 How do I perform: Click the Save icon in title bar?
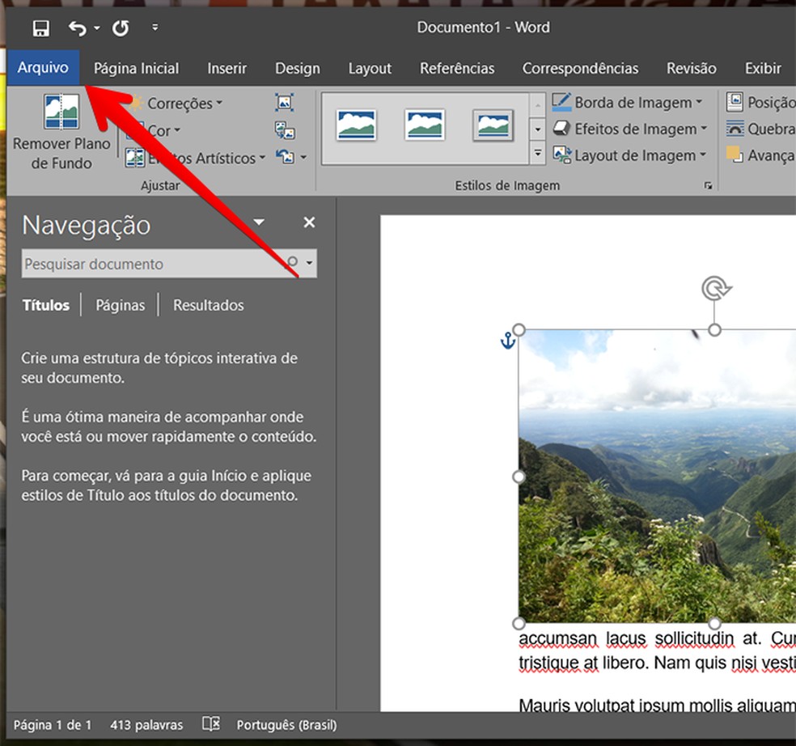point(40,29)
